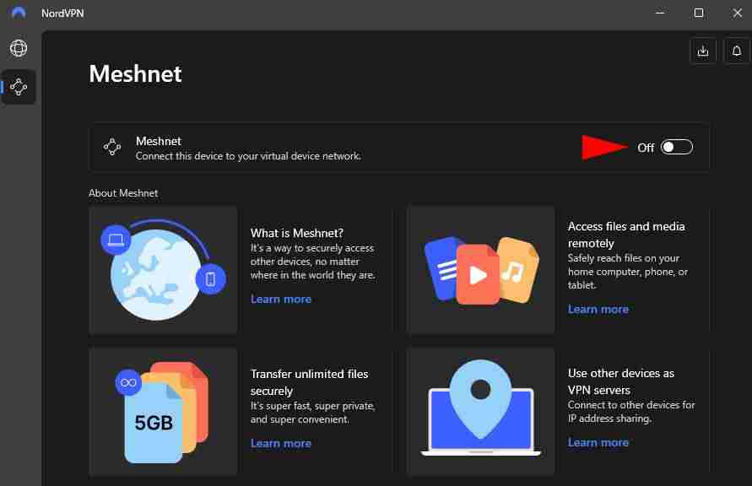Image resolution: width=752 pixels, height=486 pixels.
Task: Open the VPN globe section in sidebar
Action: pos(19,48)
